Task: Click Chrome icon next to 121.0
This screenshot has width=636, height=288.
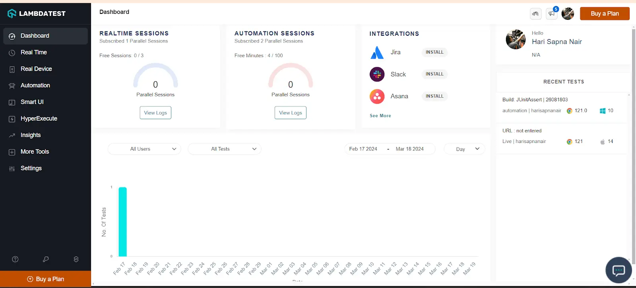Action: [569, 111]
